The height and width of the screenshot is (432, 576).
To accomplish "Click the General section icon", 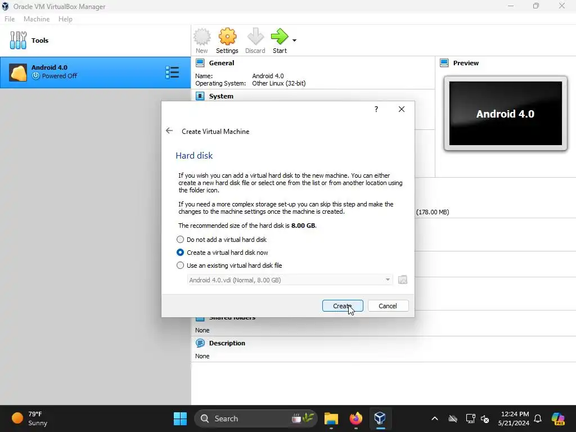I will pos(200,63).
